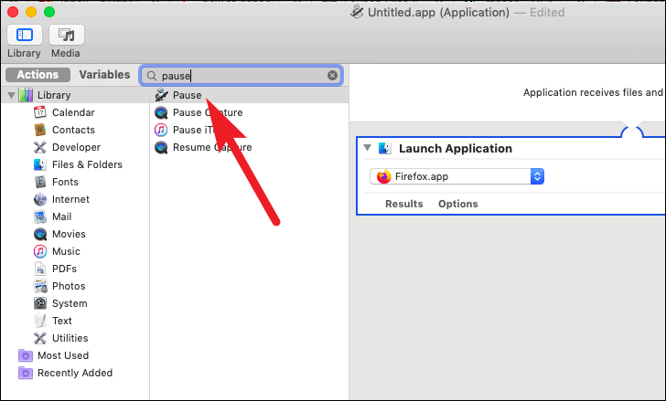Open the Most Used smart folder icon
This screenshot has height=401, width=666.
coord(26,355)
